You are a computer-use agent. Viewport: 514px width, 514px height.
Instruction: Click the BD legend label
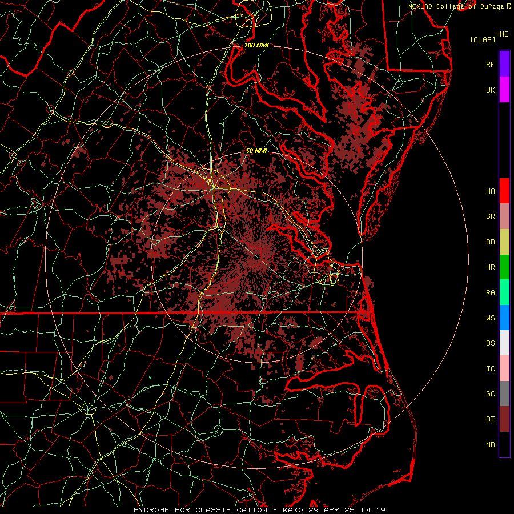click(x=490, y=242)
